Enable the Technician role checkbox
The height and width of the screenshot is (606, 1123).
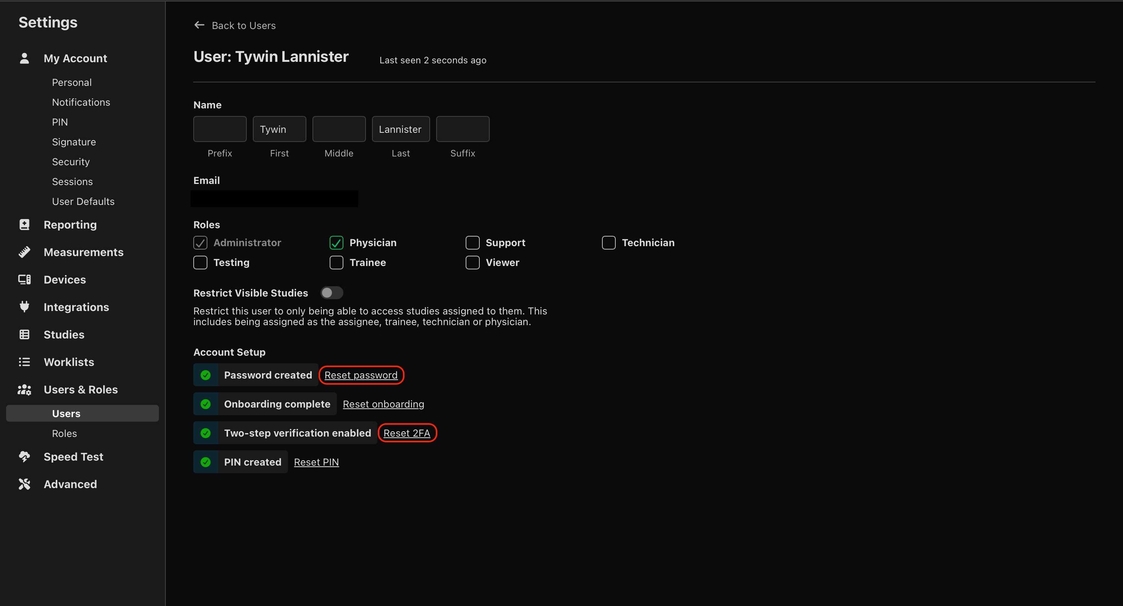point(608,243)
